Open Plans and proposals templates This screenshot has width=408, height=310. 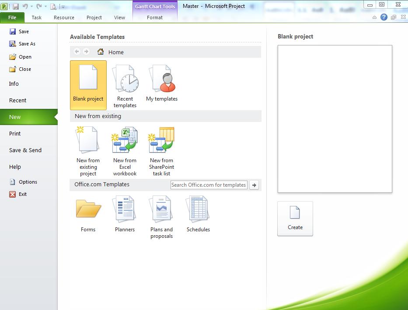point(162,217)
